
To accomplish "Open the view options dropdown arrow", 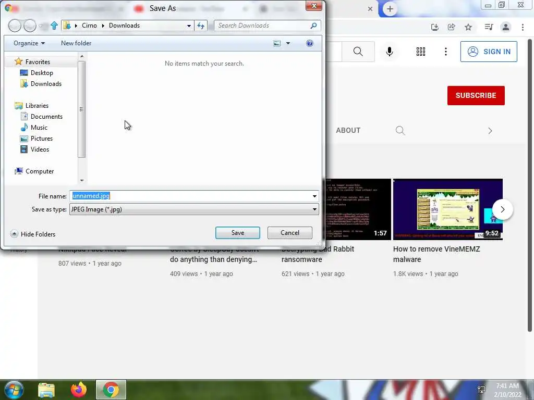I will pos(288,43).
